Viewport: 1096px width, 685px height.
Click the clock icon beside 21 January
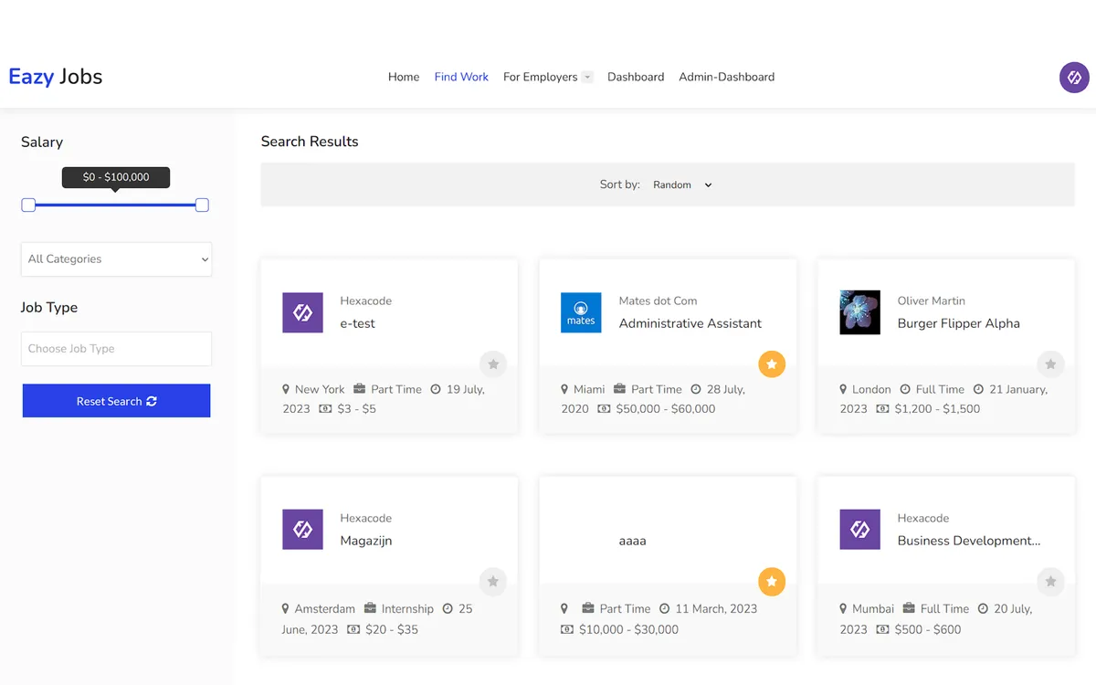pos(978,389)
